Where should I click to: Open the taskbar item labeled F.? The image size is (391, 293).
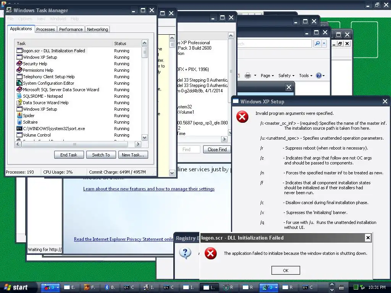90,287
